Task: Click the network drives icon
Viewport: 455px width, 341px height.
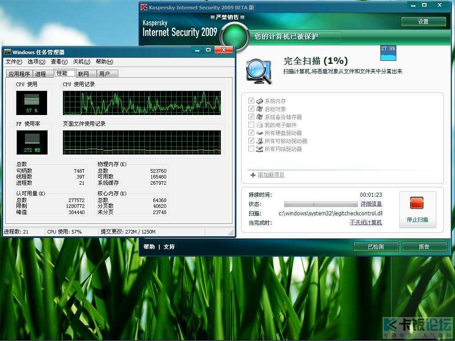Action: (x=259, y=149)
